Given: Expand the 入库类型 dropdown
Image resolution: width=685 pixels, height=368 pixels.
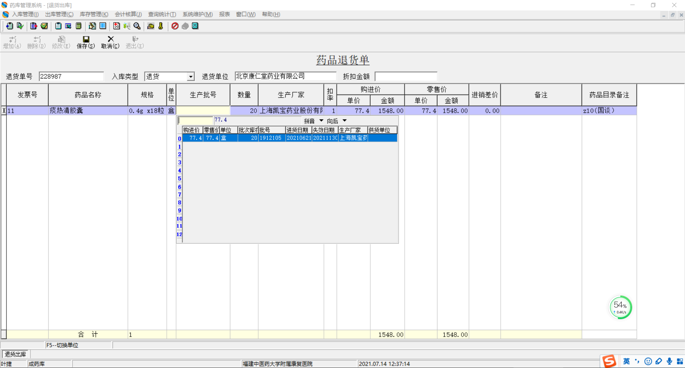Looking at the screenshot, I should (191, 76).
